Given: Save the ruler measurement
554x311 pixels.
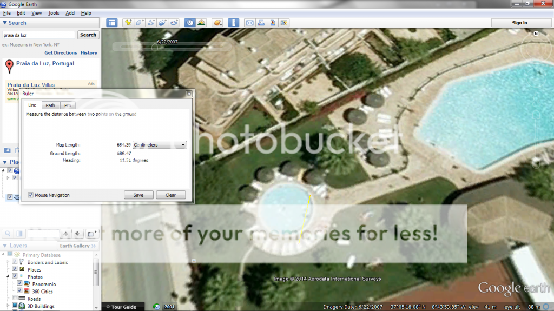Looking at the screenshot, I should pyautogui.click(x=138, y=195).
